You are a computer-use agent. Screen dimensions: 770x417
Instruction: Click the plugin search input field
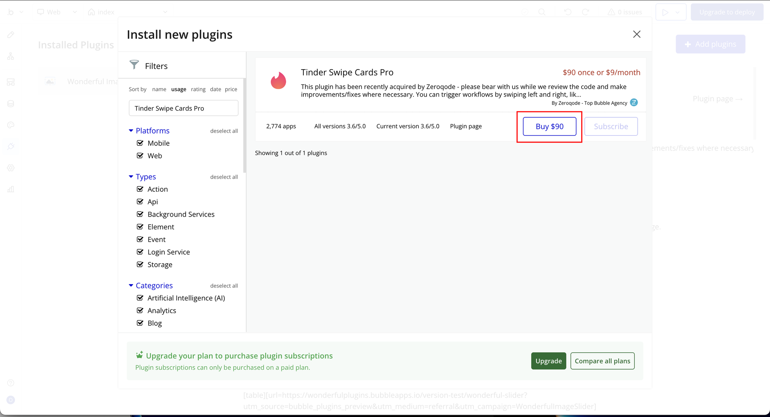pyautogui.click(x=183, y=108)
